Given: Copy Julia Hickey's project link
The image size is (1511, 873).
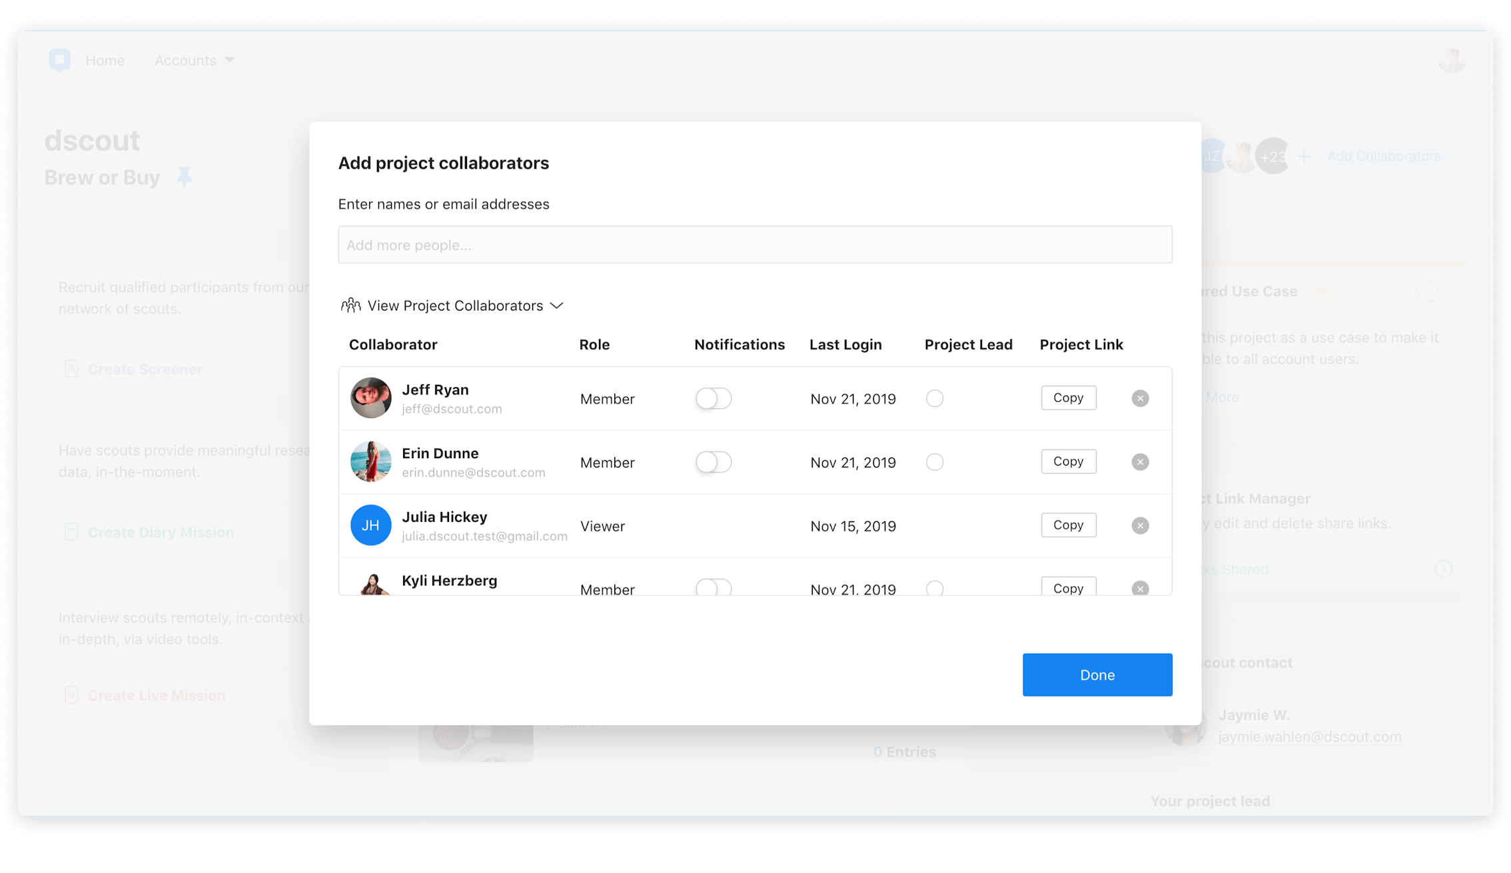Looking at the screenshot, I should pos(1068,525).
